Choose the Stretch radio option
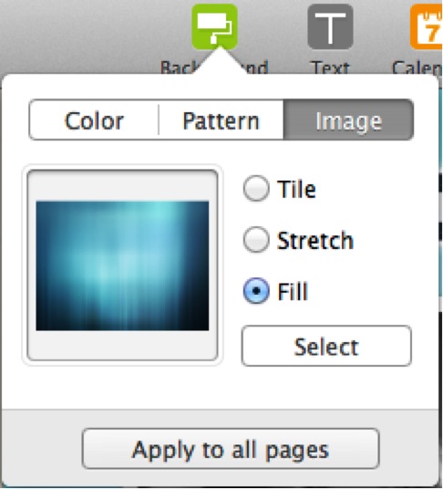The image size is (443, 489). 256,240
